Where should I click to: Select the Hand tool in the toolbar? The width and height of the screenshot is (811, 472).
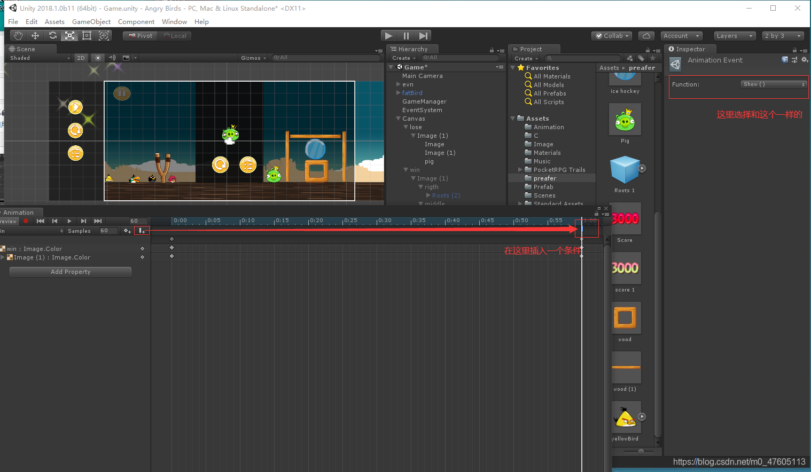click(18, 36)
